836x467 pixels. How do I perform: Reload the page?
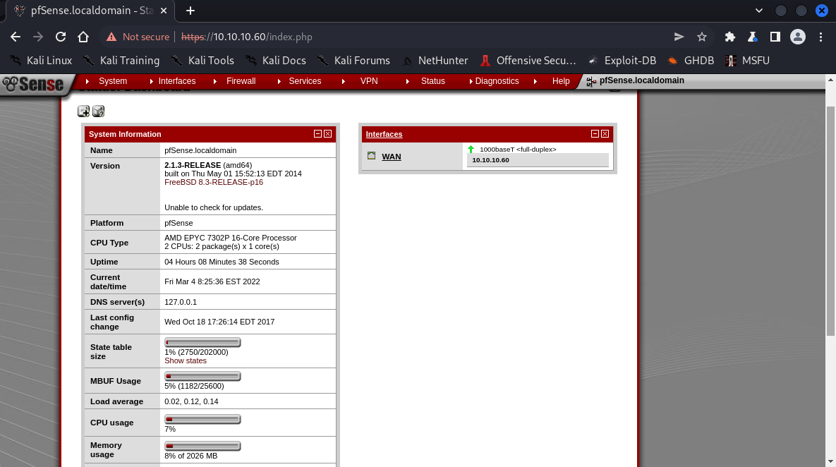point(61,37)
